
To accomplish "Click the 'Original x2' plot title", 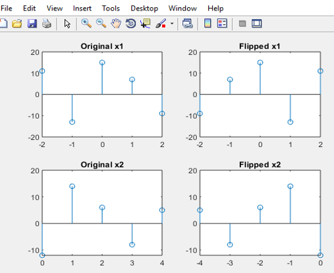I will coord(102,165).
